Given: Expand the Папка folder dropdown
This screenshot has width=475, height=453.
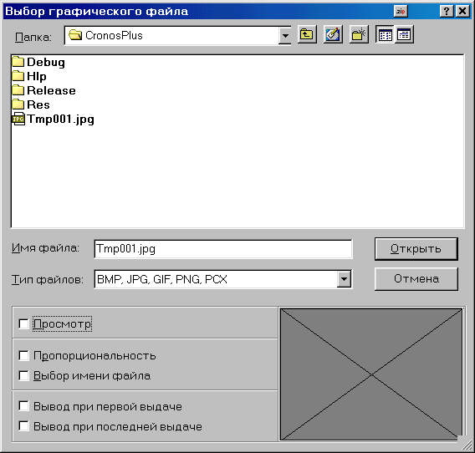Looking at the screenshot, I should tap(285, 36).
